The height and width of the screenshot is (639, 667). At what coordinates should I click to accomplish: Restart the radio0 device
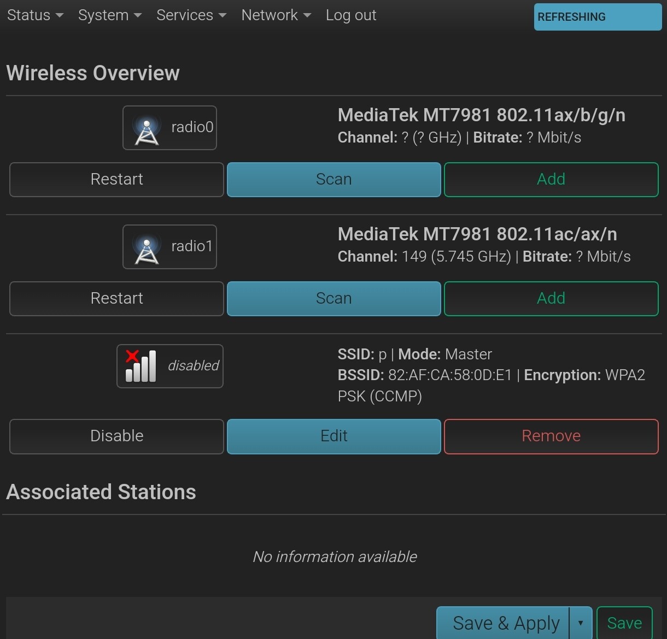click(116, 180)
